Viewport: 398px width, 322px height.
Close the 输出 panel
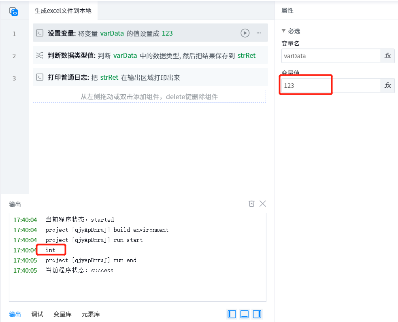(263, 203)
